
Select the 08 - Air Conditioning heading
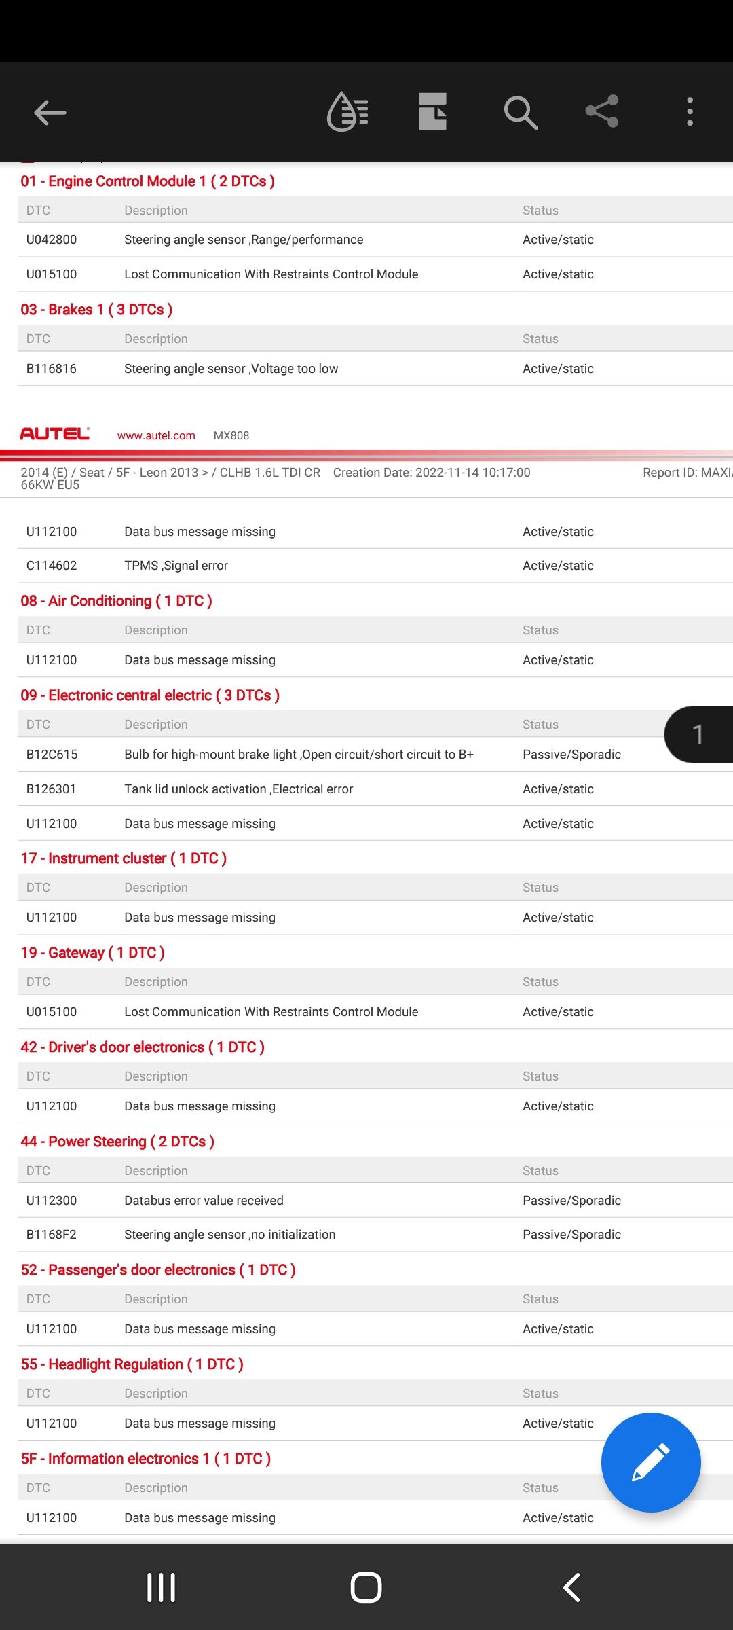pyautogui.click(x=116, y=601)
